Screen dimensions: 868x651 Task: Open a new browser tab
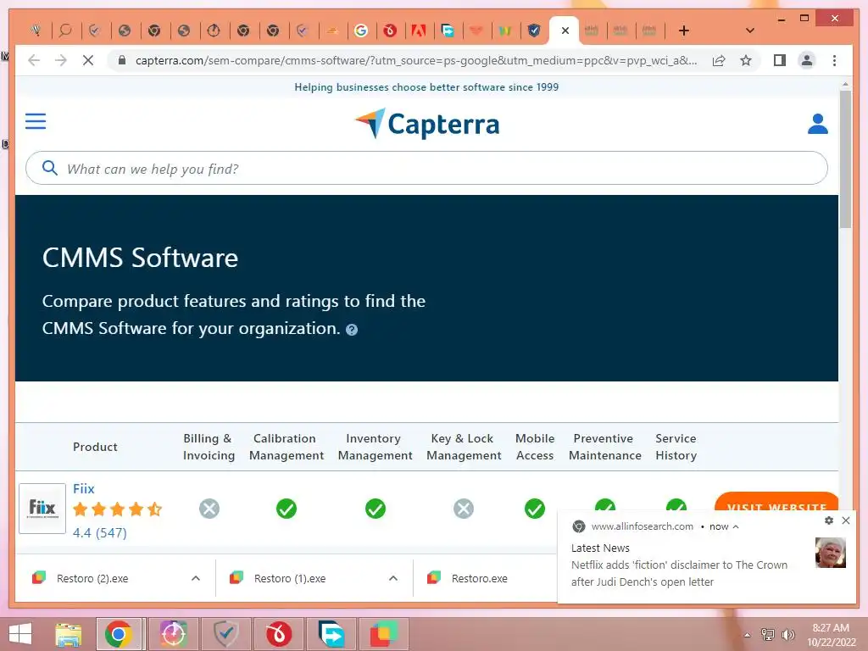pyautogui.click(x=684, y=31)
